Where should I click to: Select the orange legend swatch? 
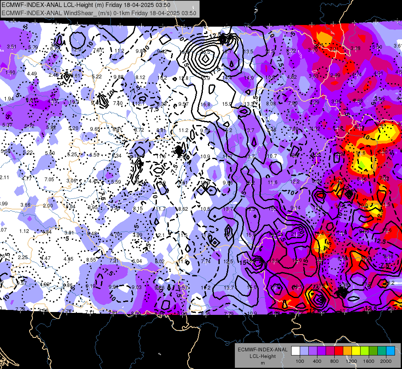point(347,351)
